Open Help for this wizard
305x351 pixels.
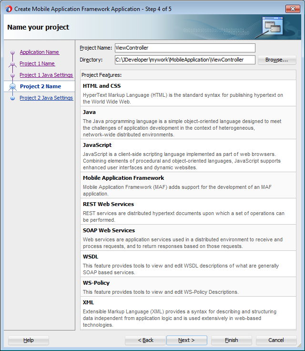pyautogui.click(x=29, y=340)
